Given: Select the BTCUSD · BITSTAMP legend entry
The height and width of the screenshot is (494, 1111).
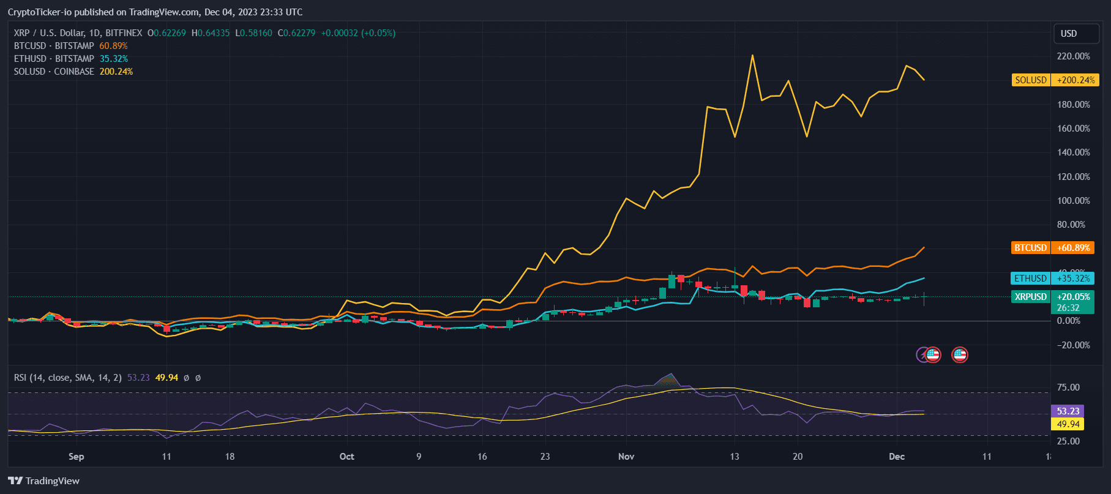Looking at the screenshot, I should pos(54,46).
